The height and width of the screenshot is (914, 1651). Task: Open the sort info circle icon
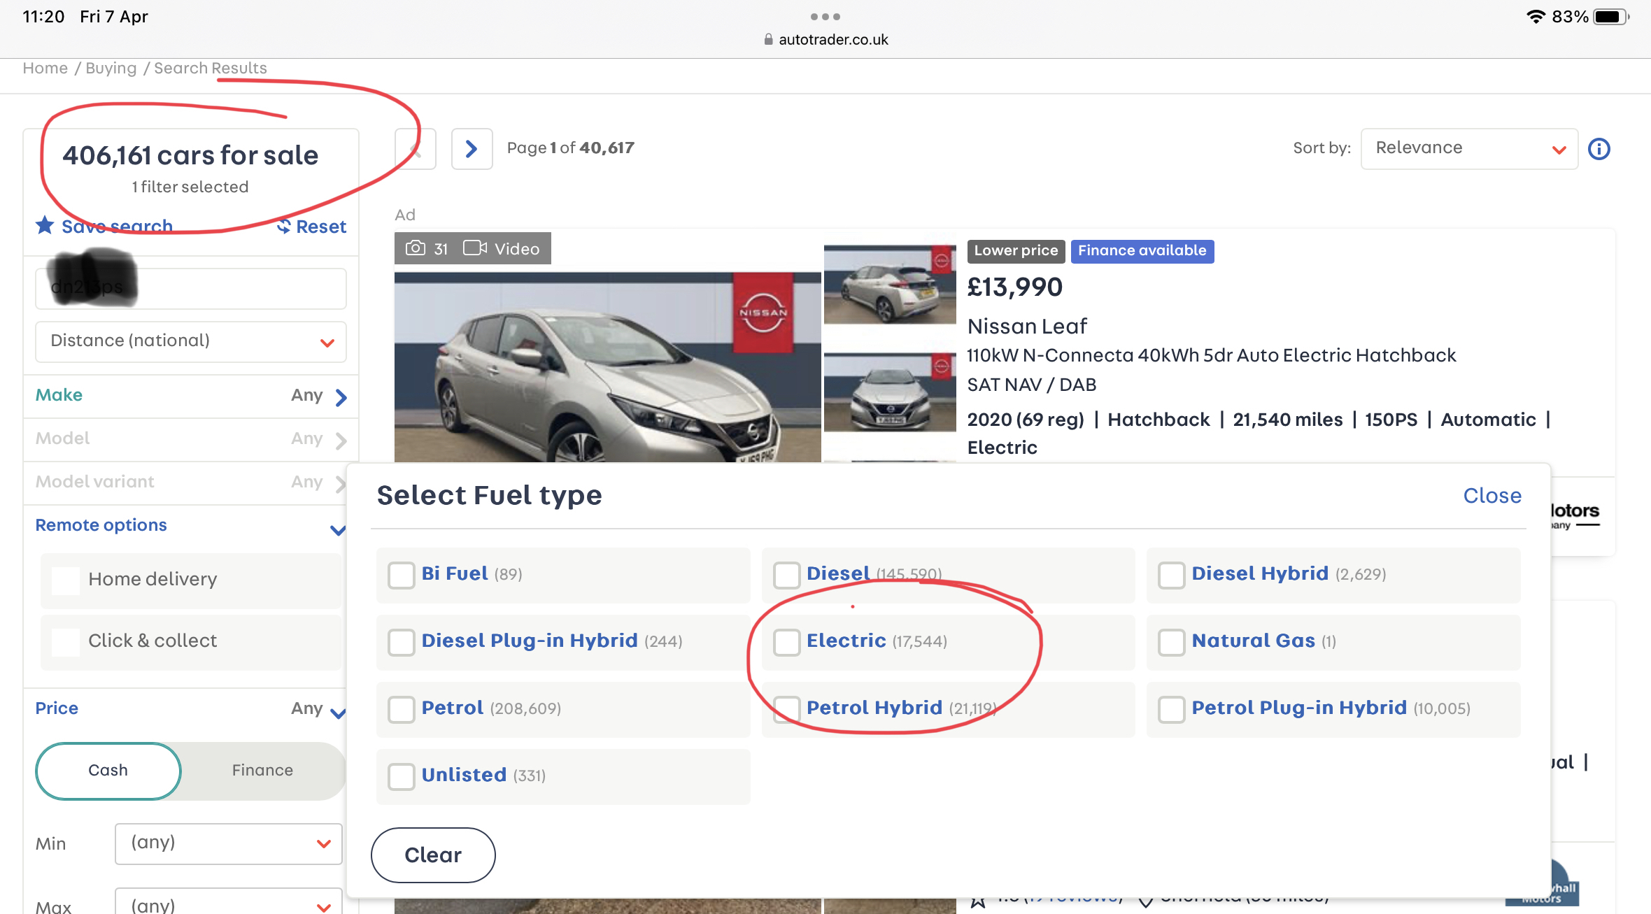pos(1599,148)
